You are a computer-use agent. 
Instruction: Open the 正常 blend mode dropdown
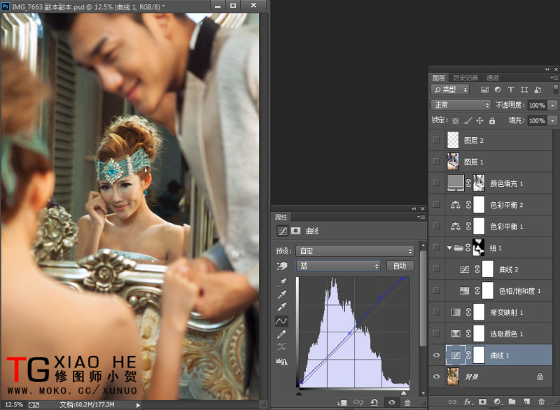(x=461, y=105)
